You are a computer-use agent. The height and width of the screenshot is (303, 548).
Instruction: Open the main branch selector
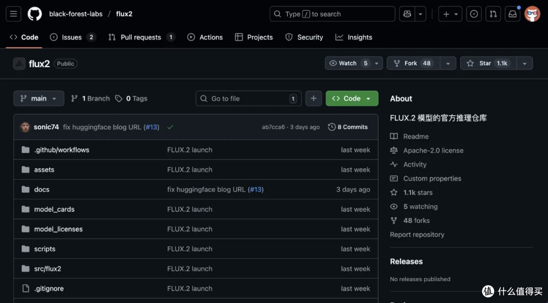click(x=39, y=98)
